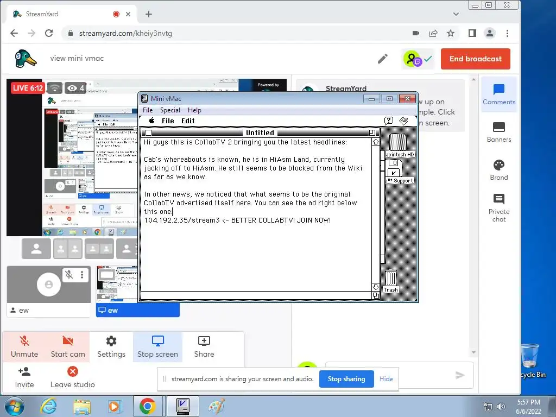Open the Windows Start menu
The height and width of the screenshot is (417, 556).
(x=14, y=406)
